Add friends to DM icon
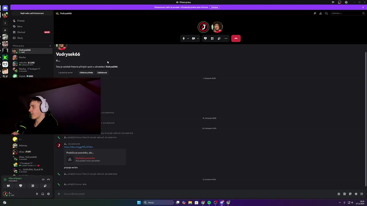 point(321,13)
